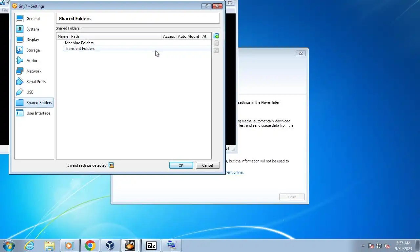Click the Settings dialog help button
This screenshot has width=420, height=252.
click(x=206, y=6)
